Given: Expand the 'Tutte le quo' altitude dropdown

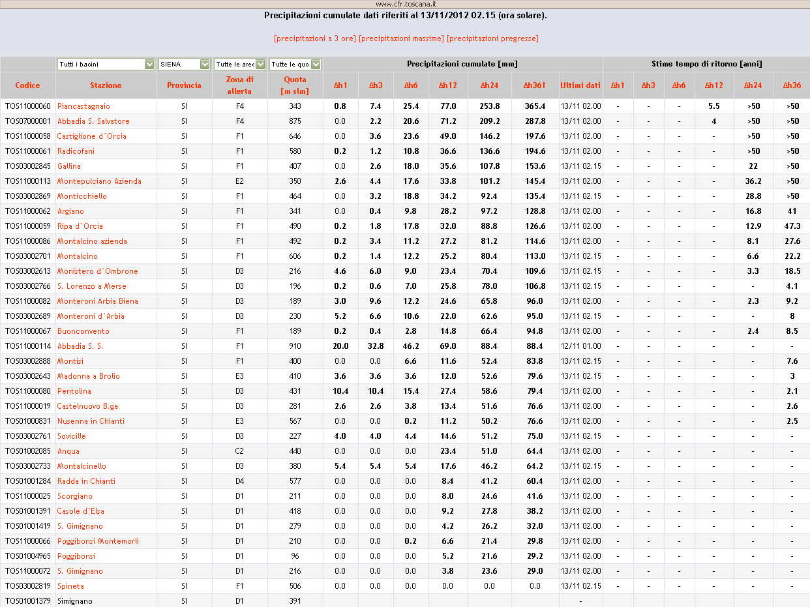Looking at the screenshot, I should 295,64.
